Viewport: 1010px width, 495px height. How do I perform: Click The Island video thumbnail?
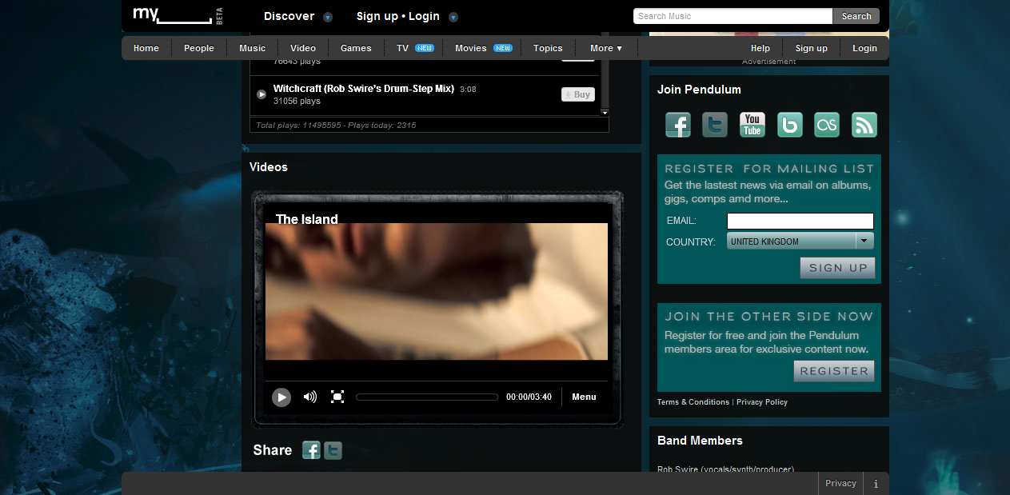(x=437, y=291)
